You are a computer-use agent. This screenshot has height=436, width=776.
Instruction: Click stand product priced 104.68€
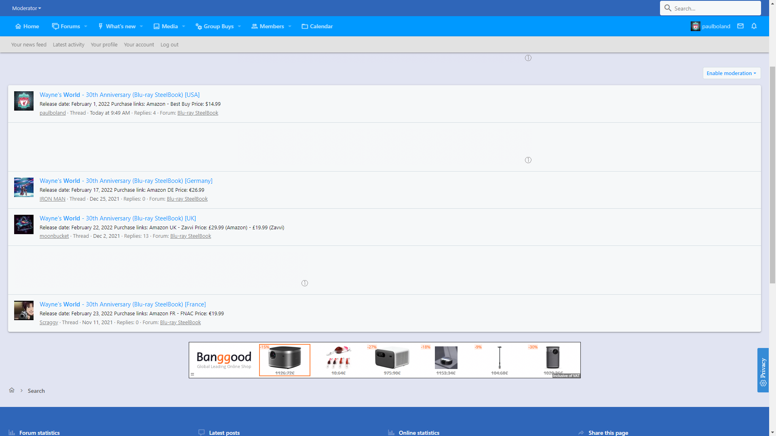(500, 360)
